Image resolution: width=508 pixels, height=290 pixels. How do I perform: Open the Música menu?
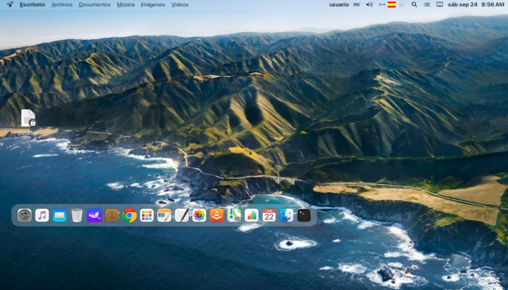126,5
